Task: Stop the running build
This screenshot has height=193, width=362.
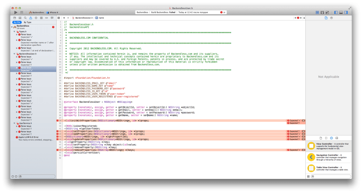Action: (22, 13)
